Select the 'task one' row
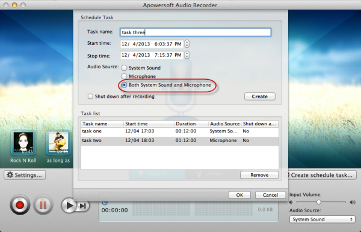The height and width of the screenshot is (232, 361). (x=180, y=131)
